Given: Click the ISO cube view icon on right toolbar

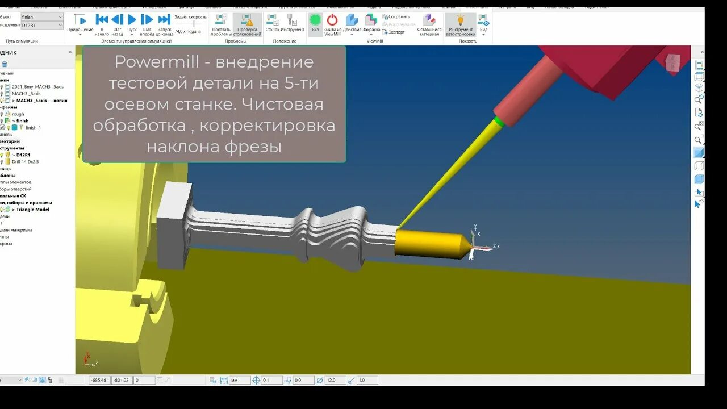Looking at the screenshot, I should point(699,87).
